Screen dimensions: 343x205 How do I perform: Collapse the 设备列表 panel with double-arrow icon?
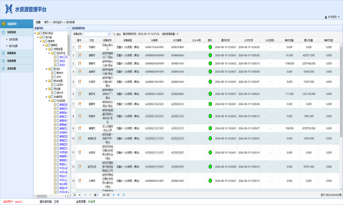click(x=68, y=28)
